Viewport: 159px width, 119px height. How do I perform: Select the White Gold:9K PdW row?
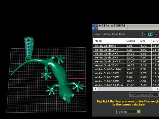pos(126,69)
